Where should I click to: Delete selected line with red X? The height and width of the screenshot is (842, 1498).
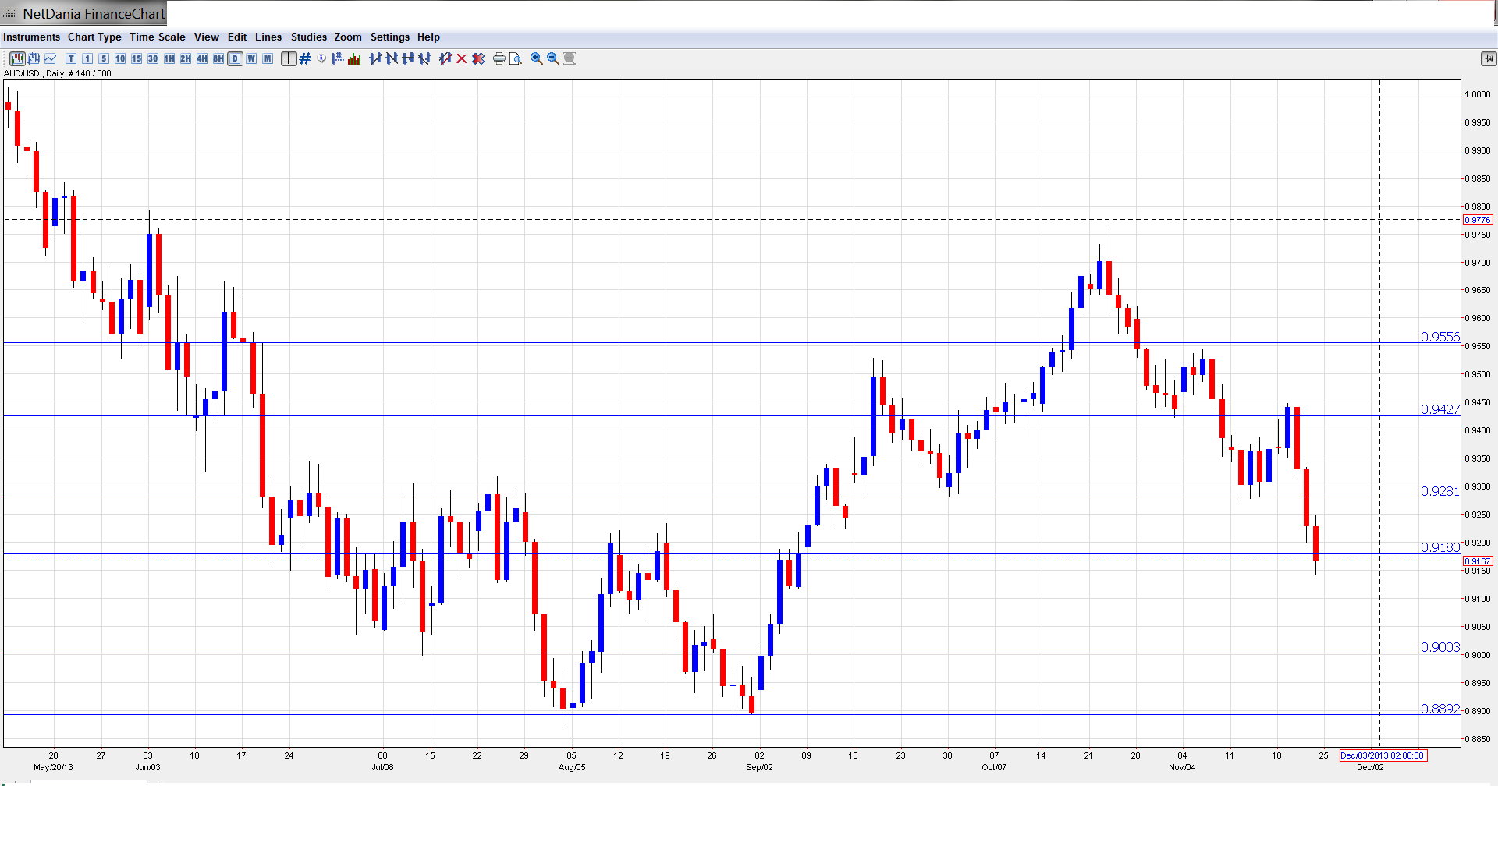click(462, 58)
